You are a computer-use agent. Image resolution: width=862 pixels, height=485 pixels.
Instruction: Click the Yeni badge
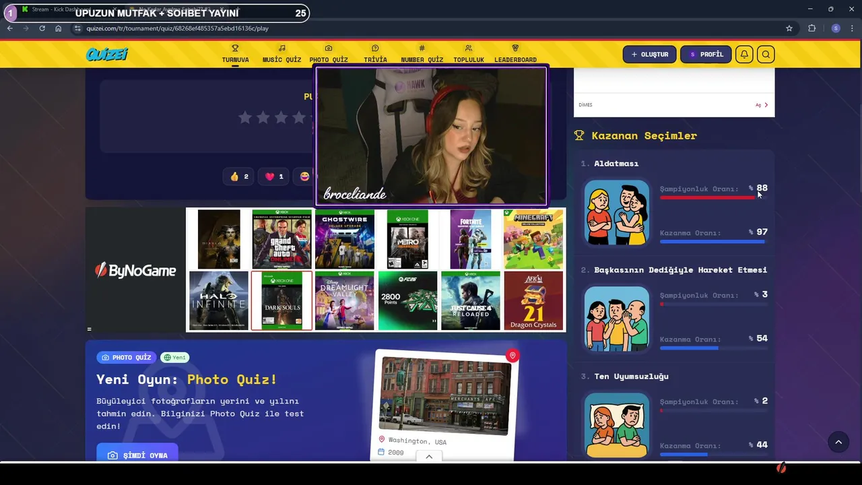click(175, 358)
